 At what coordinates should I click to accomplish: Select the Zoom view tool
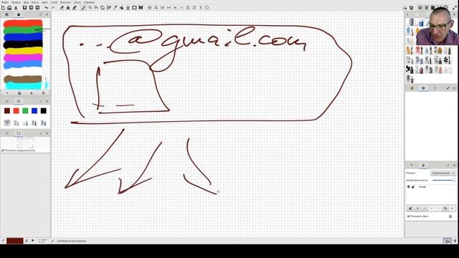(x=156, y=8)
